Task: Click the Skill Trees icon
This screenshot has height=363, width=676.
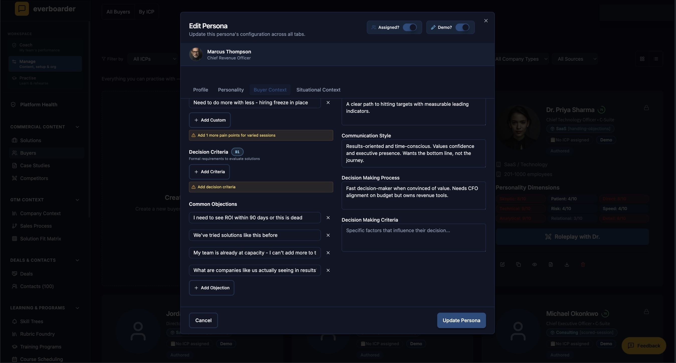Action: (15, 321)
